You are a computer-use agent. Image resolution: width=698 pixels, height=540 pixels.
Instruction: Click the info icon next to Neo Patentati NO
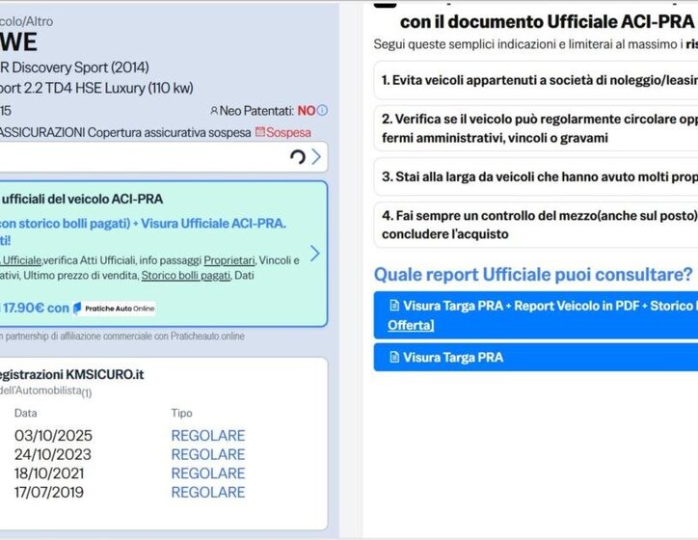coord(322,111)
